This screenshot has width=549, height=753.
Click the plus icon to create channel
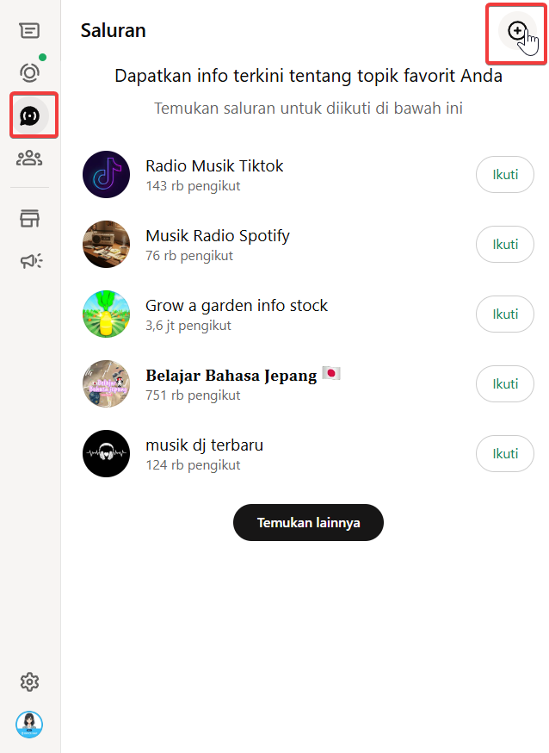click(516, 32)
